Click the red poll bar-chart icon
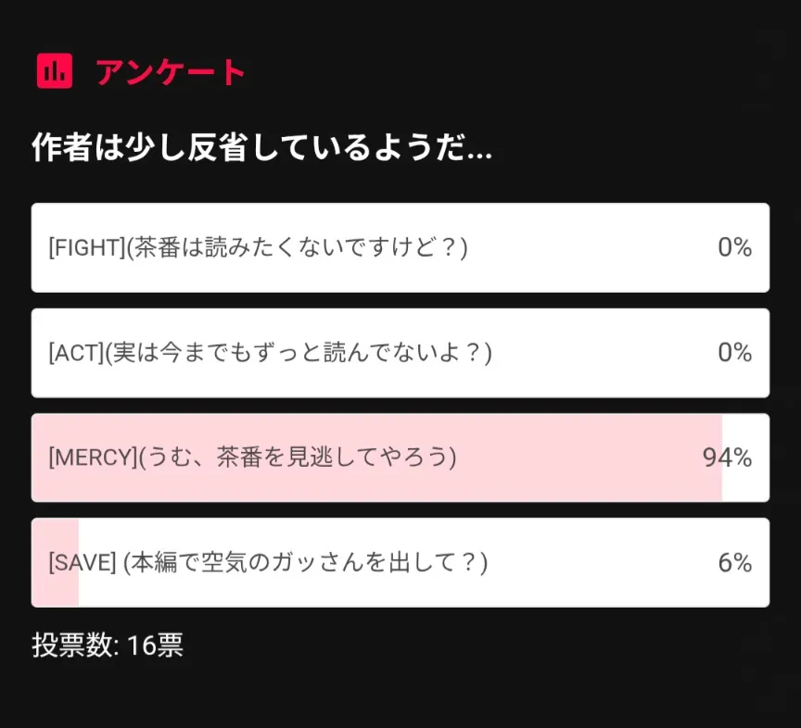 55,71
